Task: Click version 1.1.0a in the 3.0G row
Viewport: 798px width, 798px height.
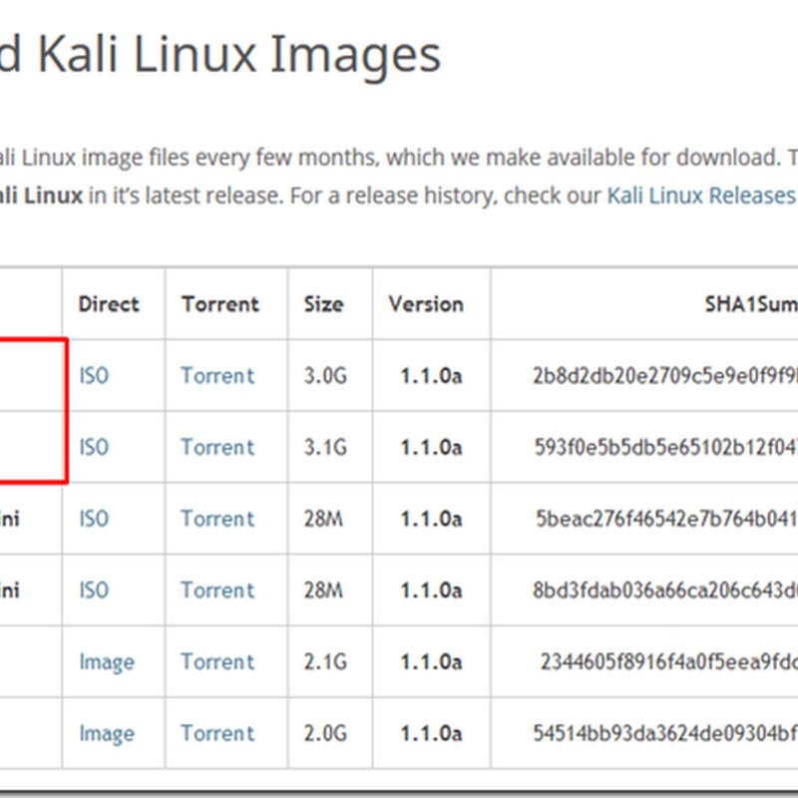Action: point(431,376)
